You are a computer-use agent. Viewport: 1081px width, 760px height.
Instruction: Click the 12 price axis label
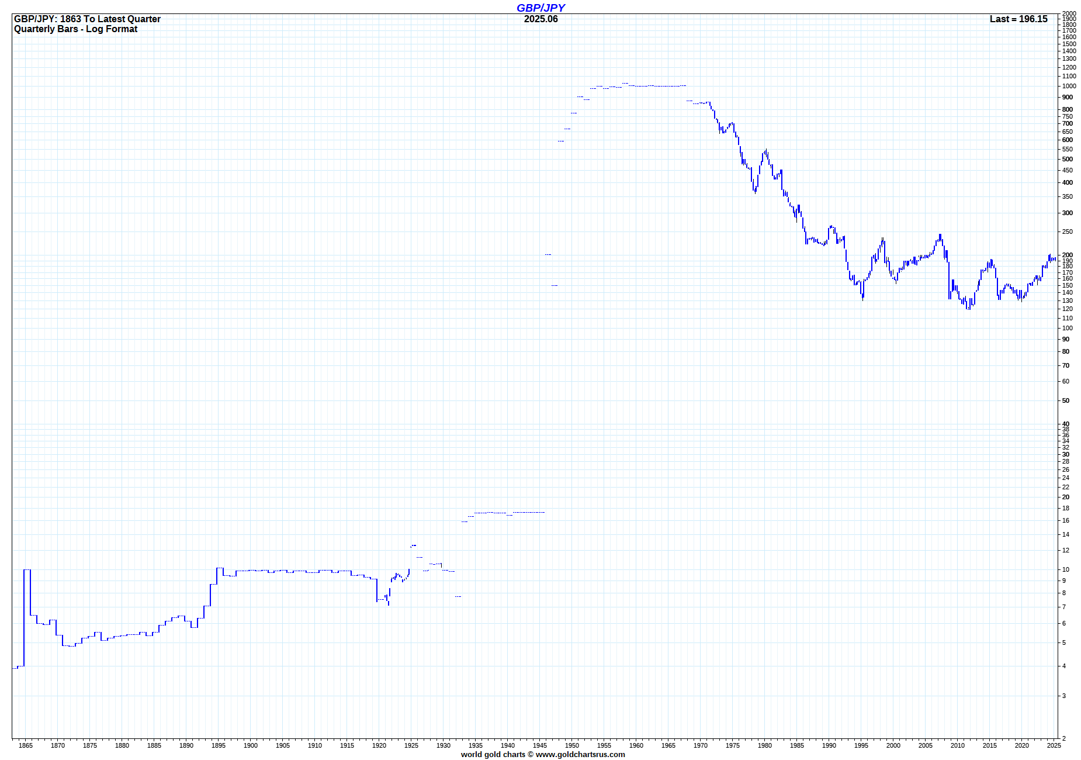tap(1066, 550)
